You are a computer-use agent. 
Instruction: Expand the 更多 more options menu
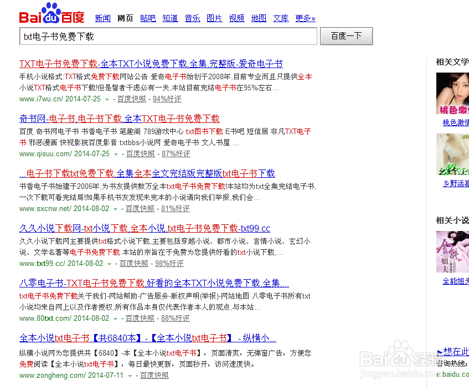click(x=305, y=18)
